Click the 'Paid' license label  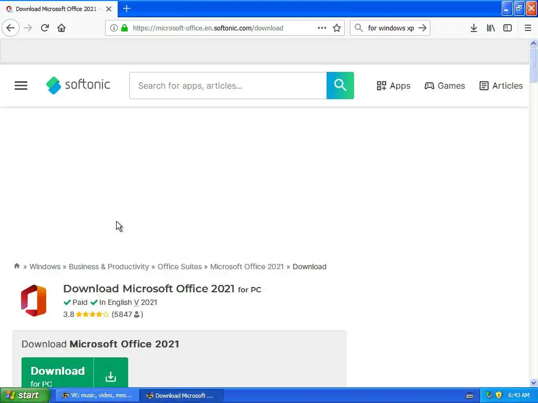point(80,302)
